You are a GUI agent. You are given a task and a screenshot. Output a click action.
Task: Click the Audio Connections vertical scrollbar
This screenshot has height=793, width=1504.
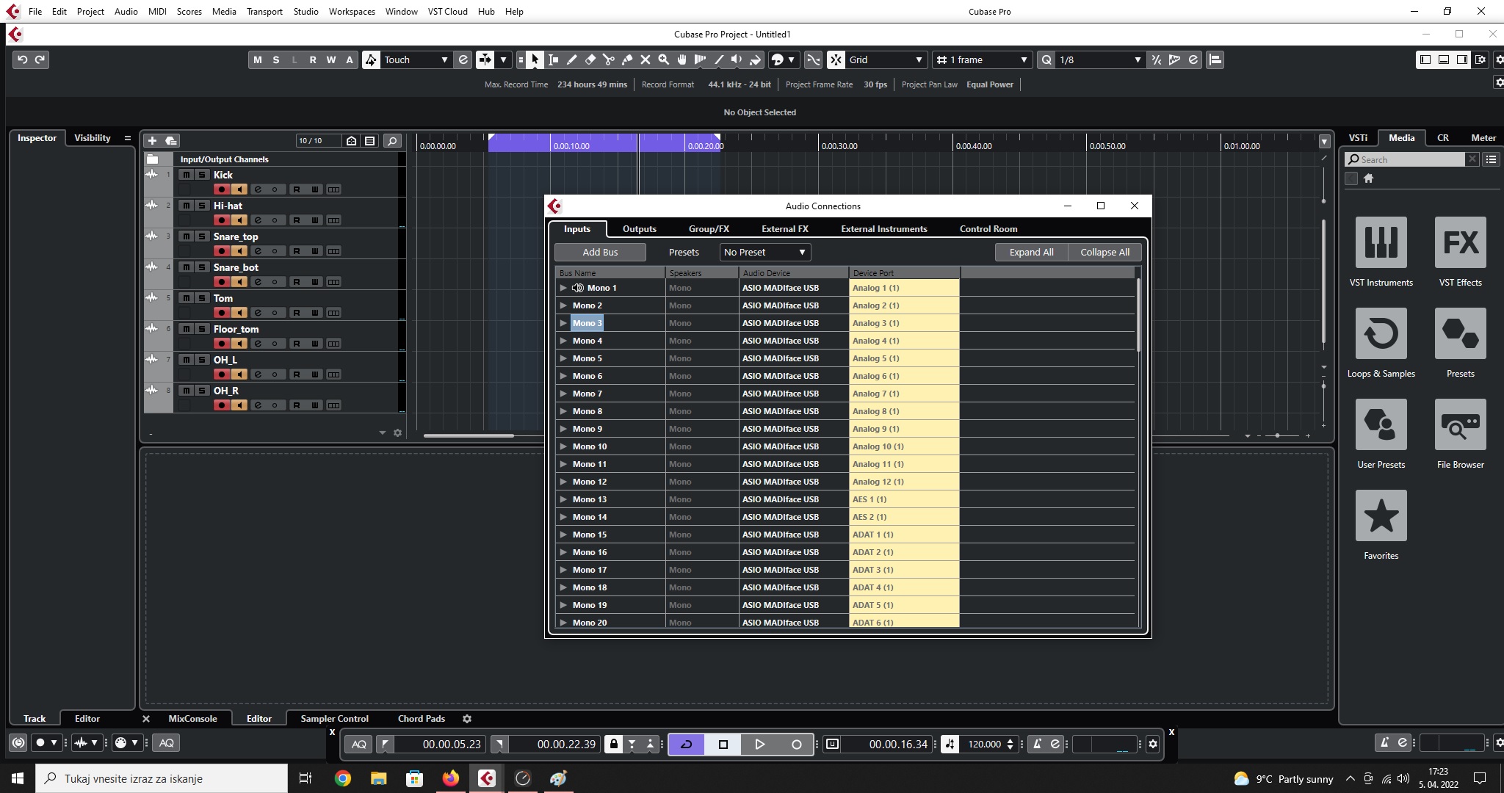pyautogui.click(x=1138, y=314)
